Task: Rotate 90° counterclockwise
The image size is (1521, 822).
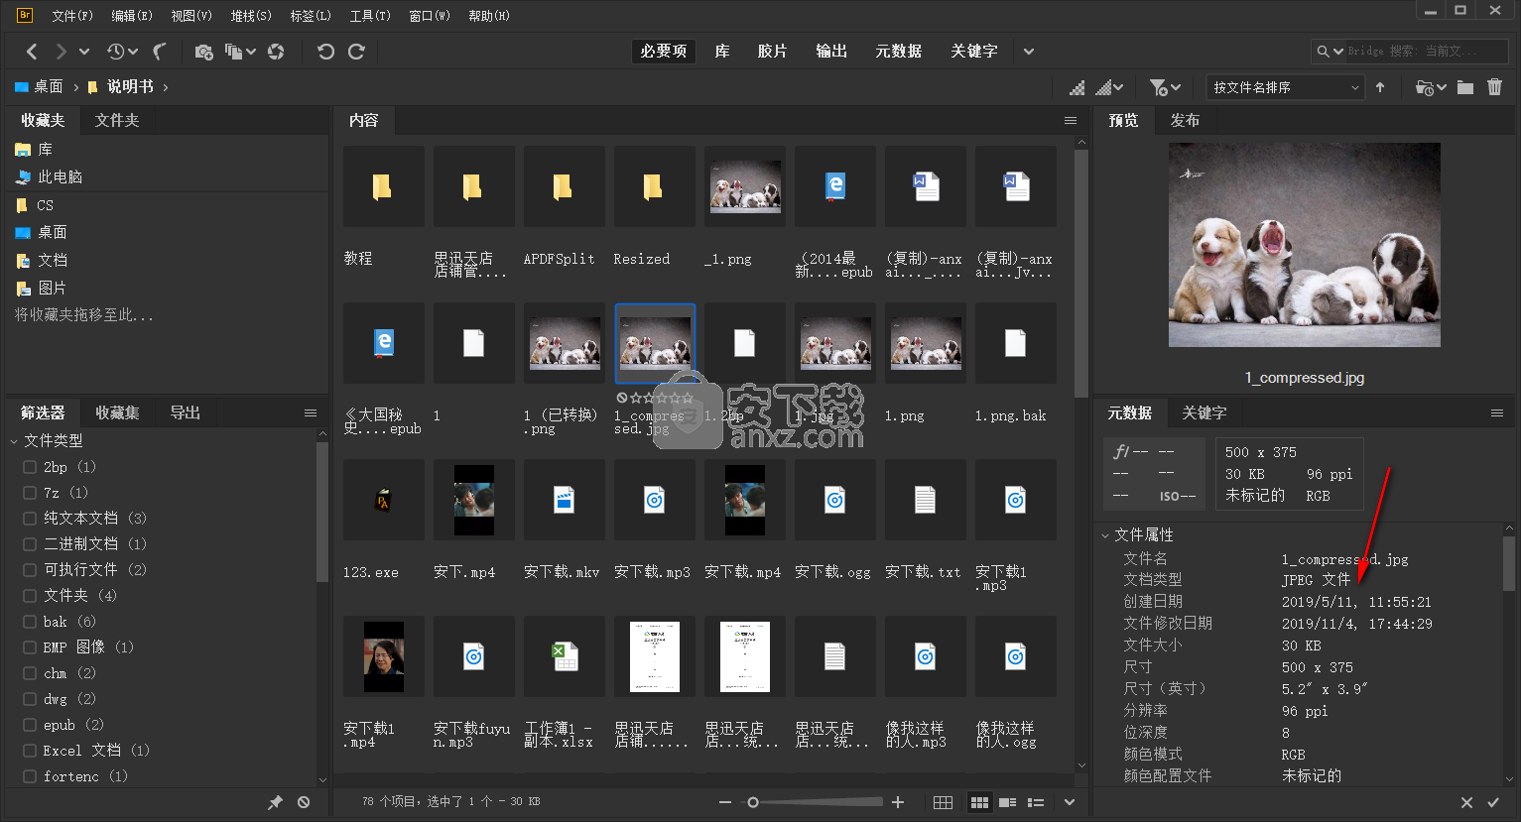Action: (x=325, y=52)
